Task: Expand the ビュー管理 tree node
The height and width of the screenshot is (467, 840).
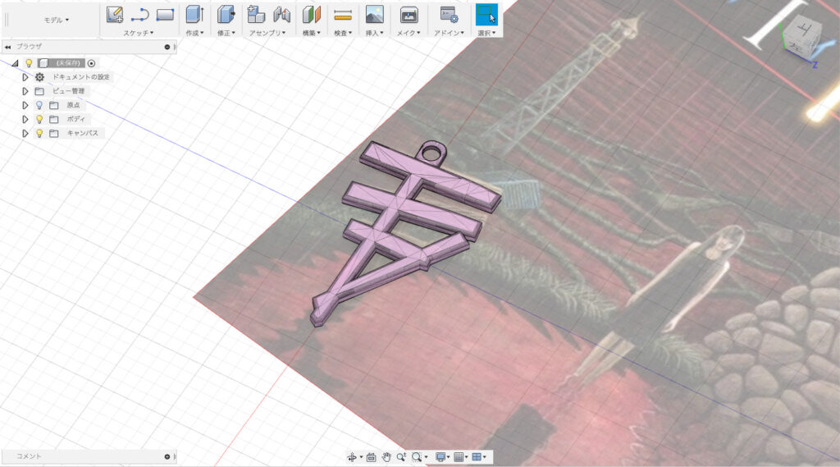Action: click(x=25, y=91)
